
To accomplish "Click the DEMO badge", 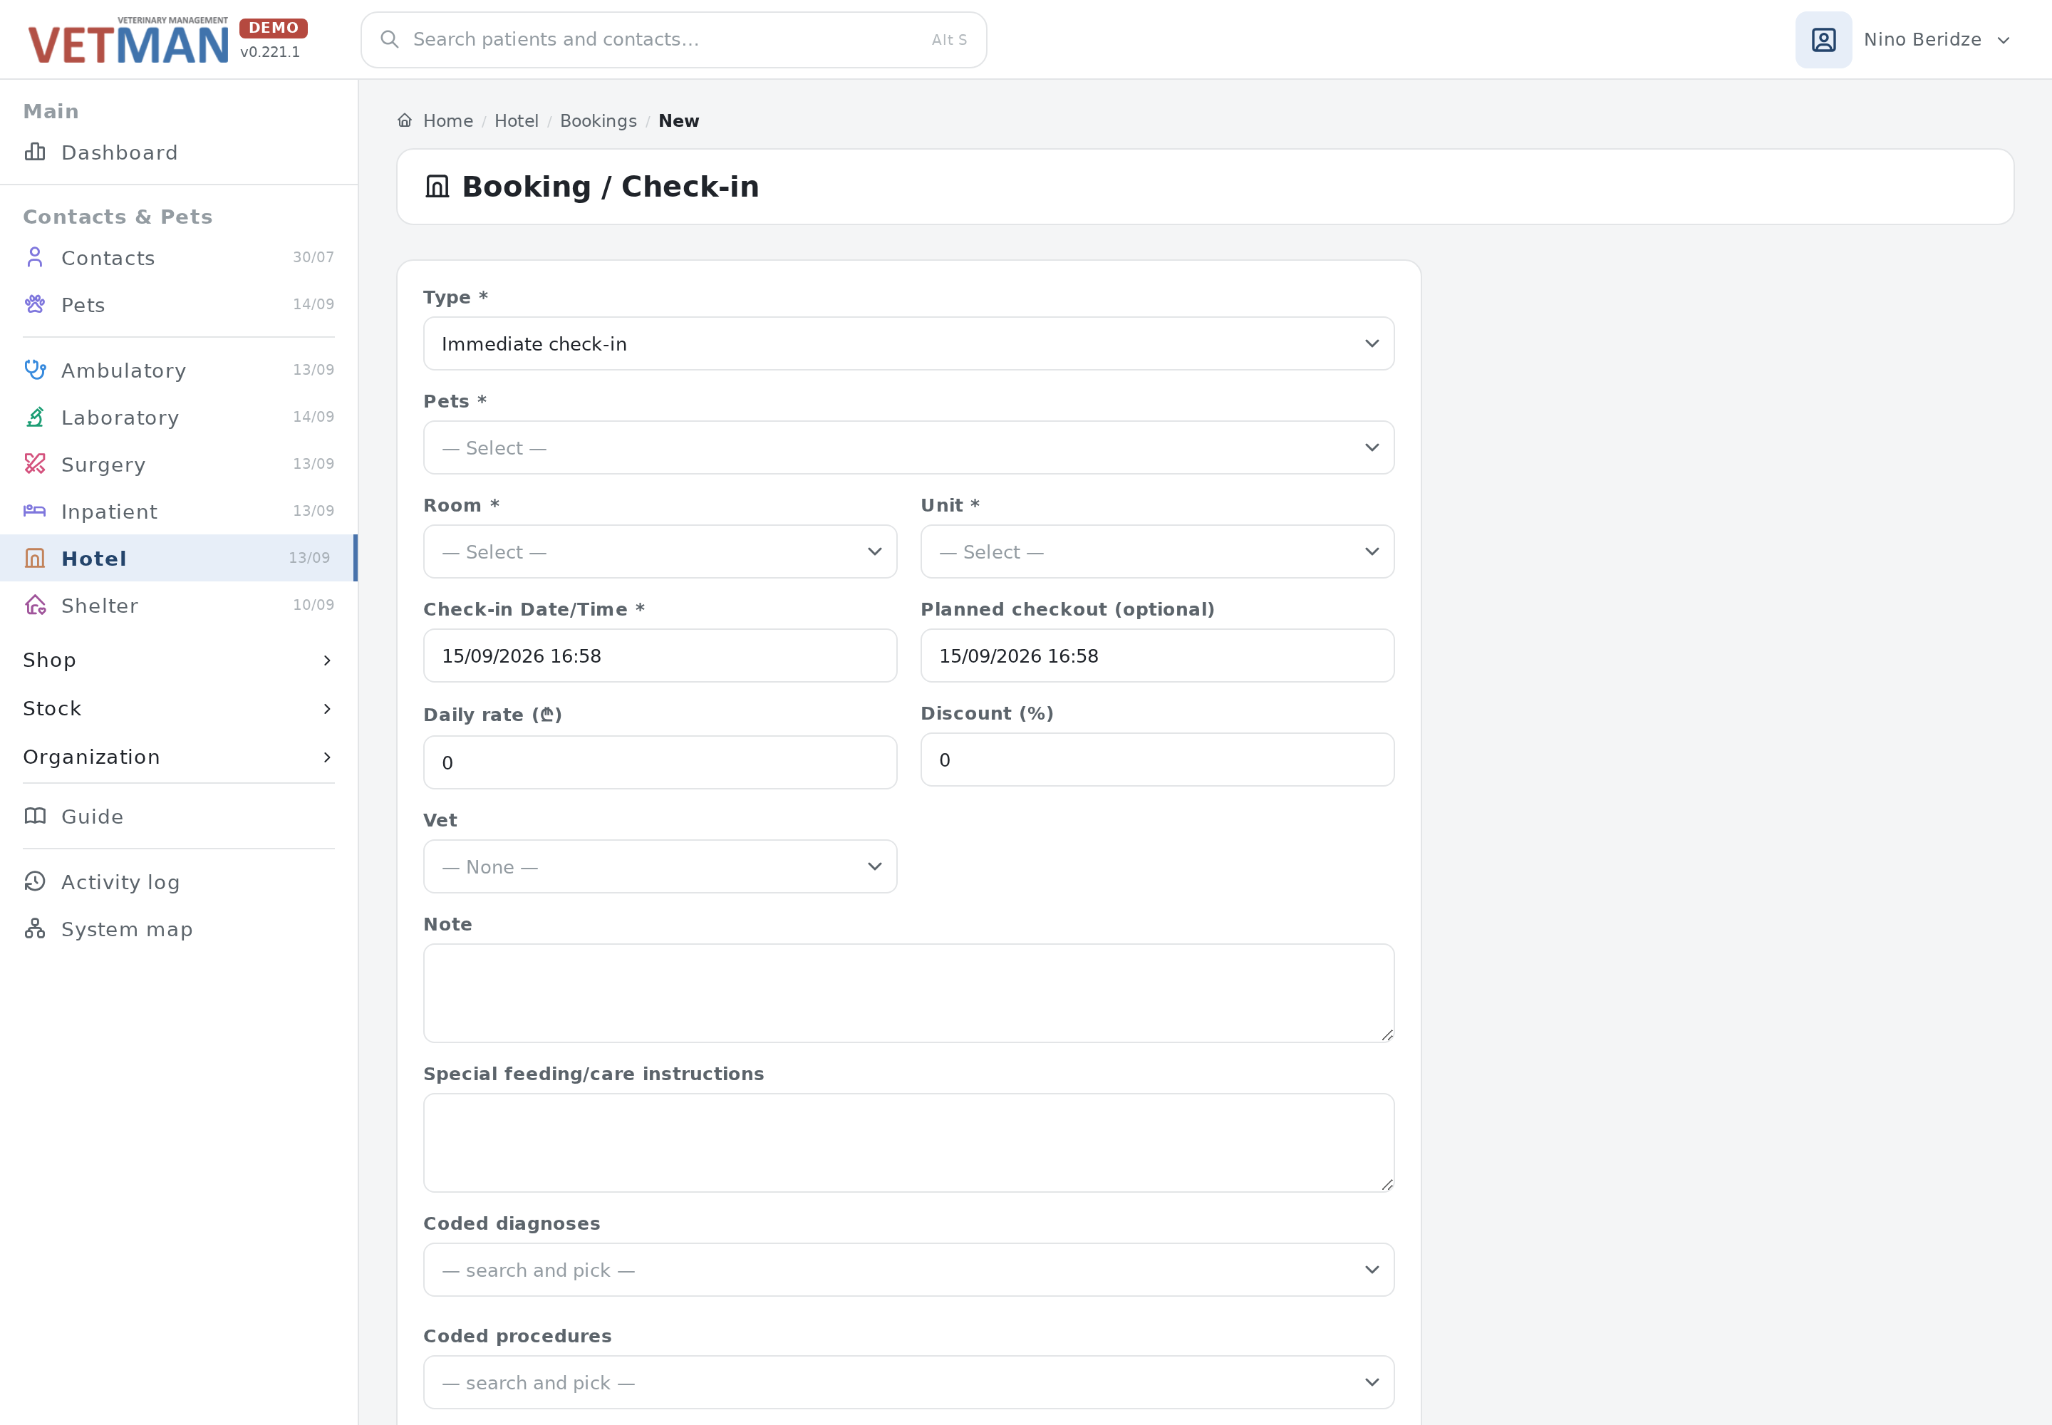I will (x=273, y=28).
